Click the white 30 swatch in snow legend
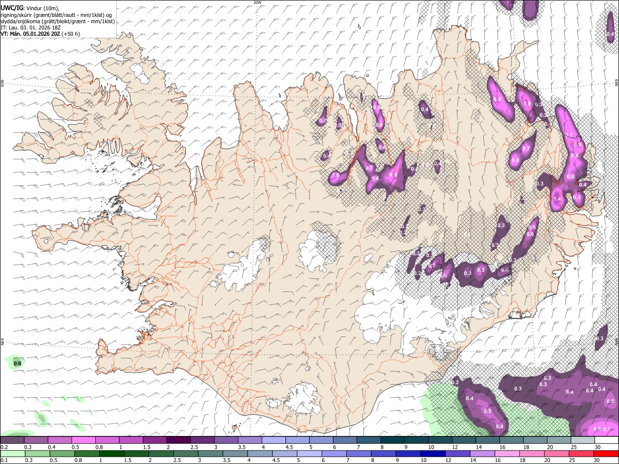The width and height of the screenshot is (619, 464). (x=606, y=440)
